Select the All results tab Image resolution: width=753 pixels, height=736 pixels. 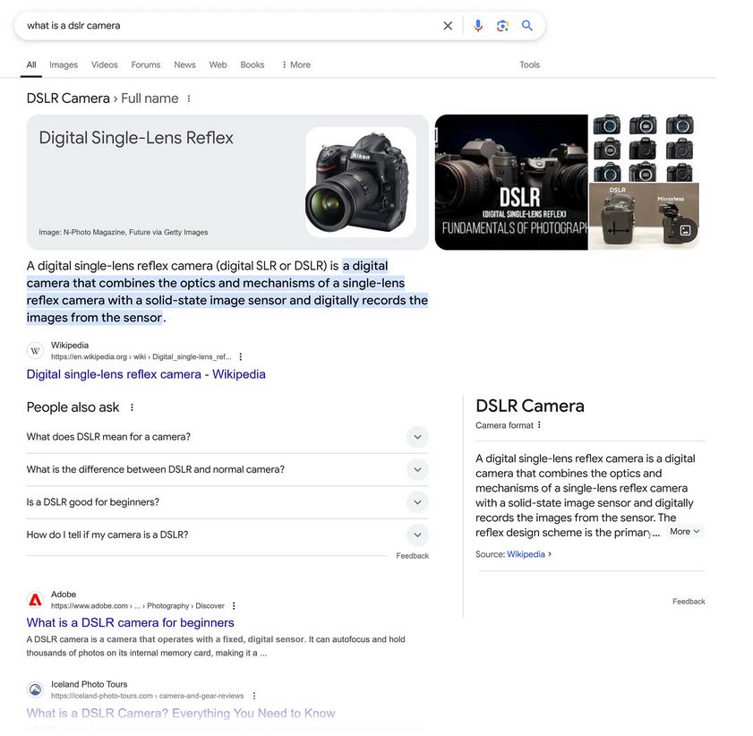31,64
